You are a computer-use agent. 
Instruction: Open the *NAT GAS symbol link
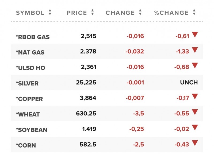(x=30, y=53)
